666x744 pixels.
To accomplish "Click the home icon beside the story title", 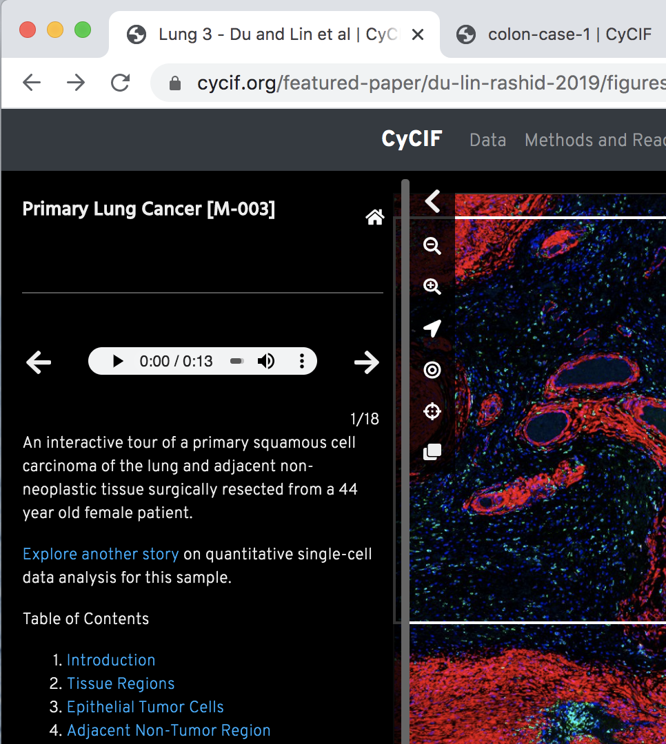I will point(374,217).
